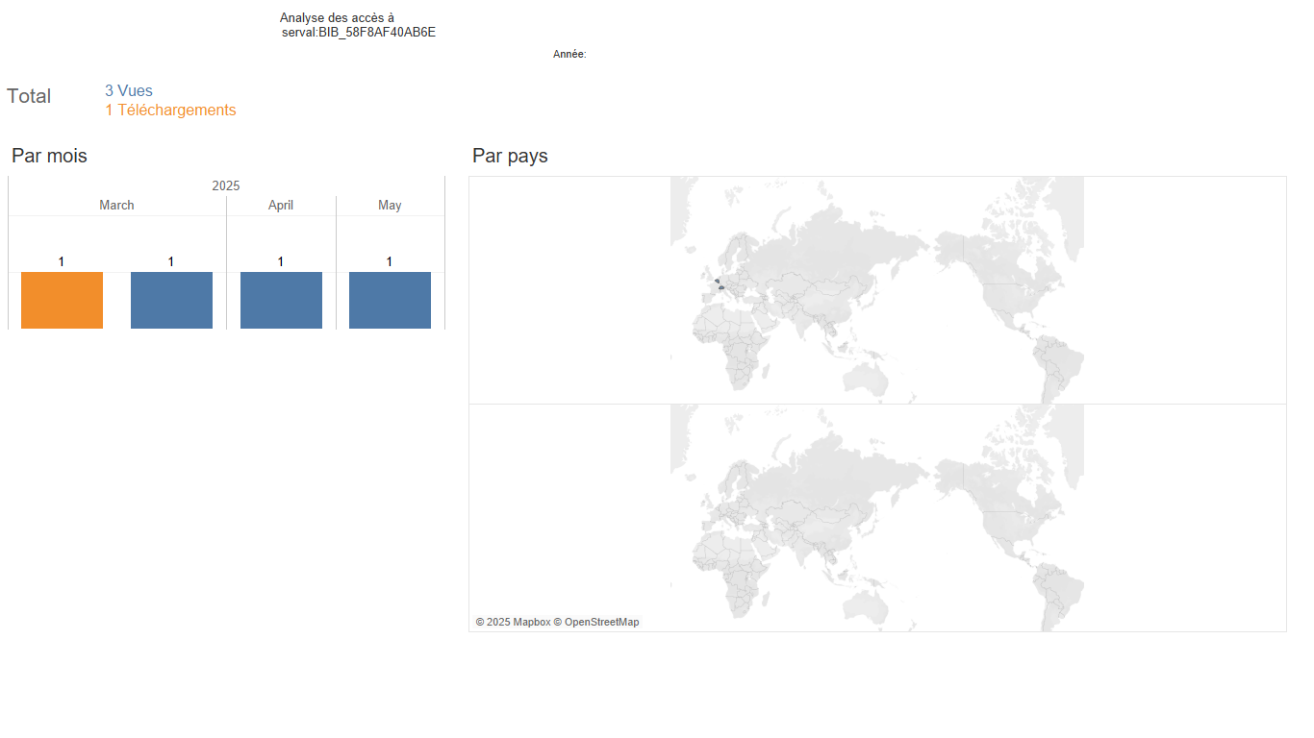Screen dimensions: 1314x738
Task: Click the orange March downloads bar
Action: [62, 301]
